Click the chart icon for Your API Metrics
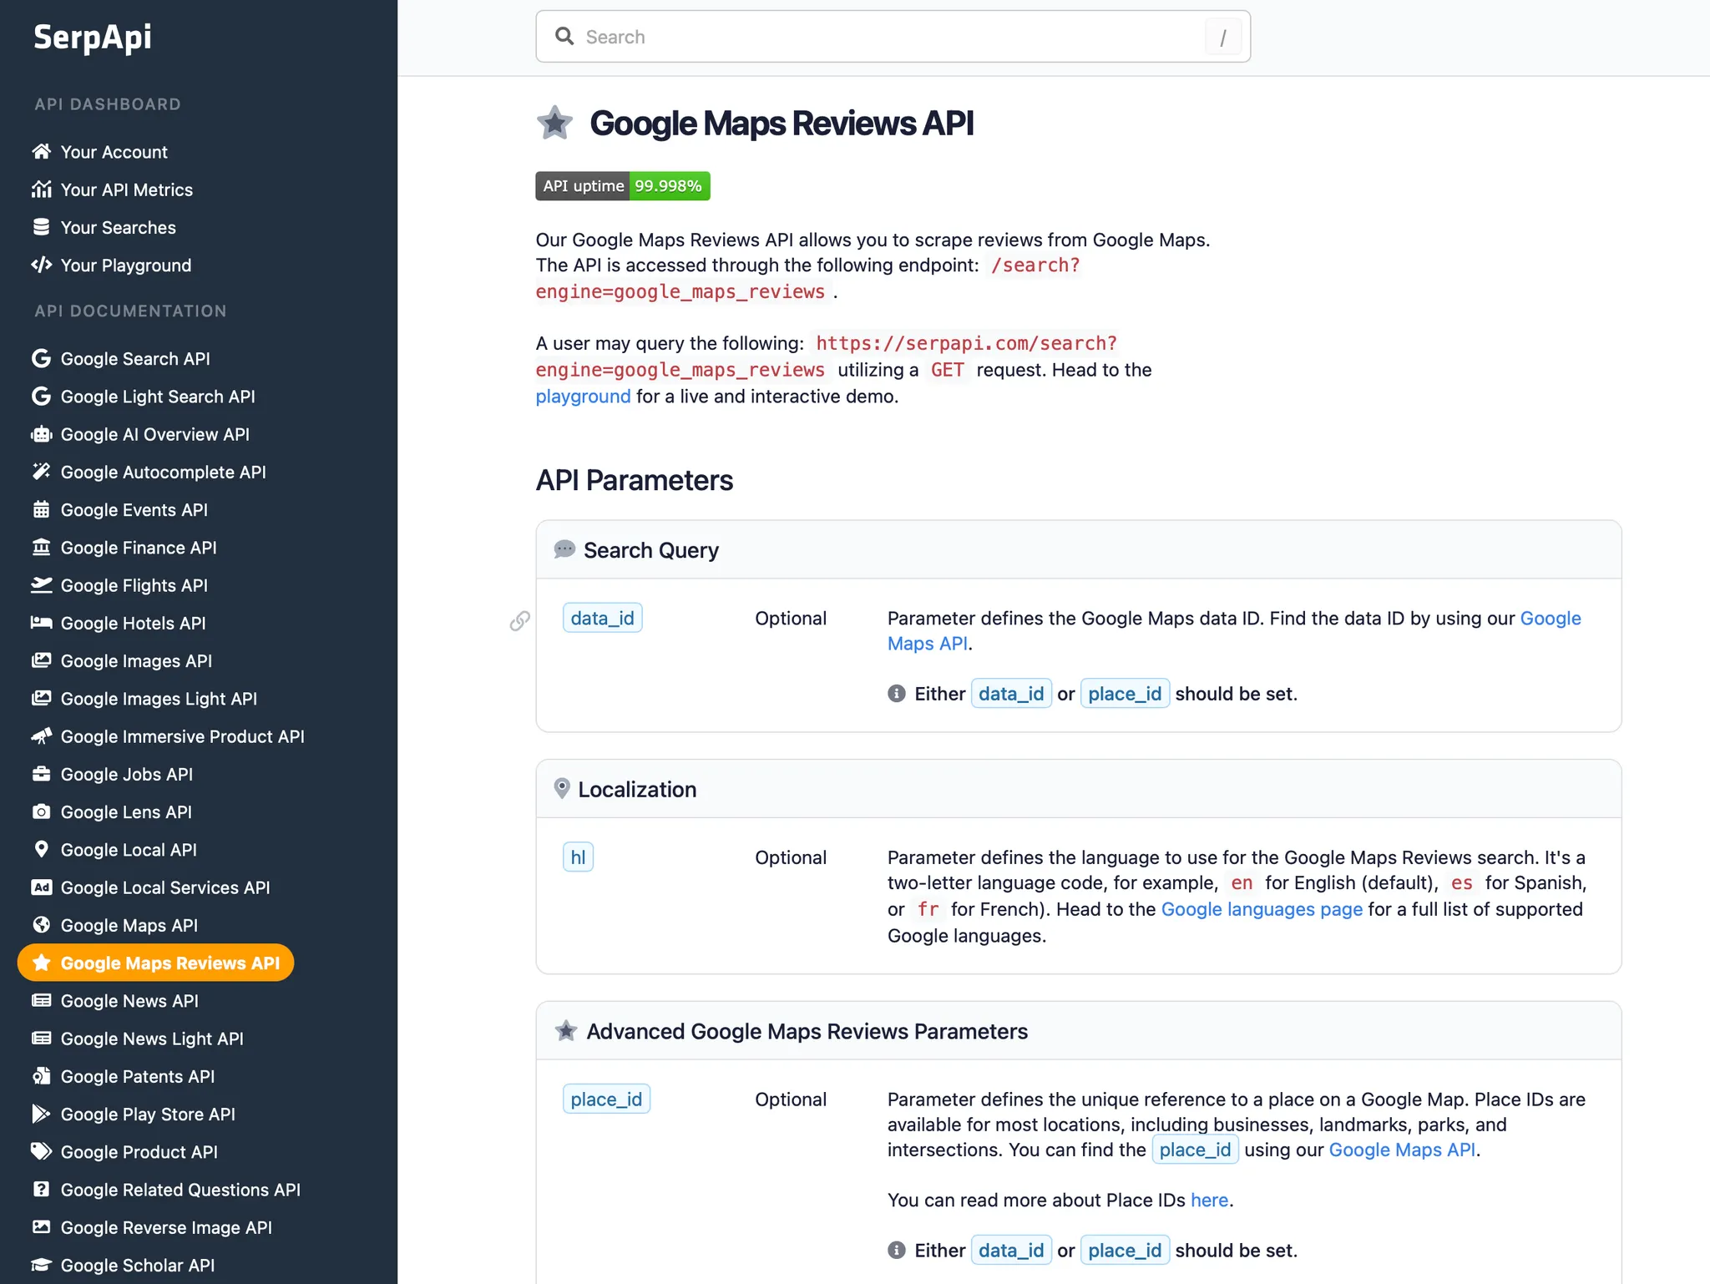The width and height of the screenshot is (1710, 1284). [x=41, y=190]
